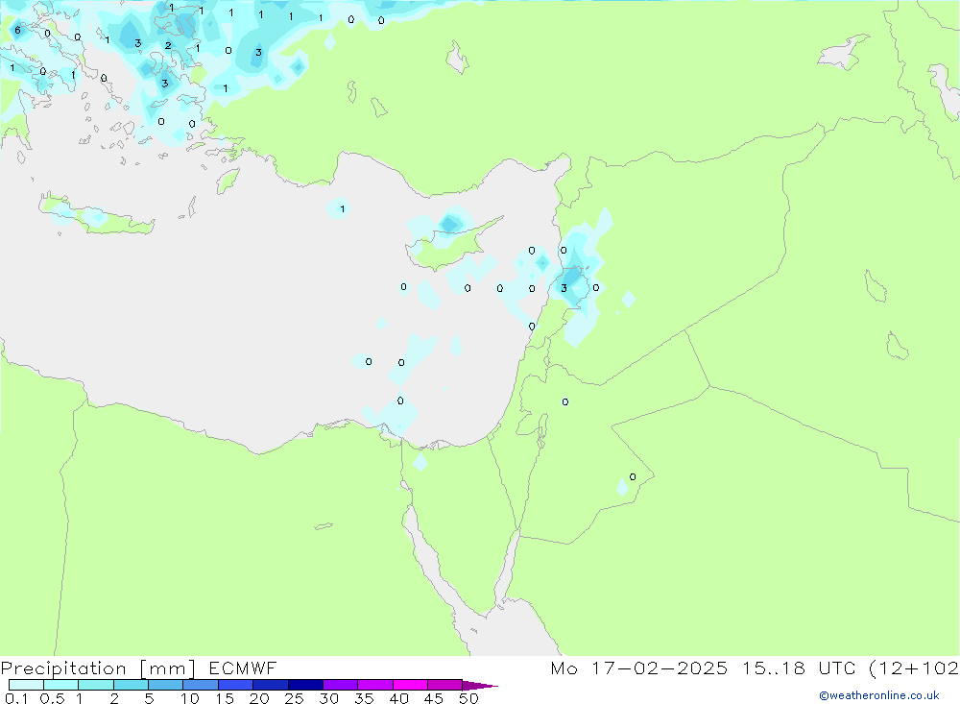Click the "40" legend scale number
The height and width of the screenshot is (704, 960).
pyautogui.click(x=399, y=698)
